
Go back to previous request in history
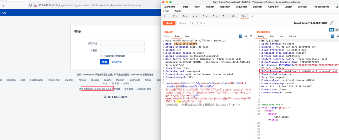[x=192, y=23]
